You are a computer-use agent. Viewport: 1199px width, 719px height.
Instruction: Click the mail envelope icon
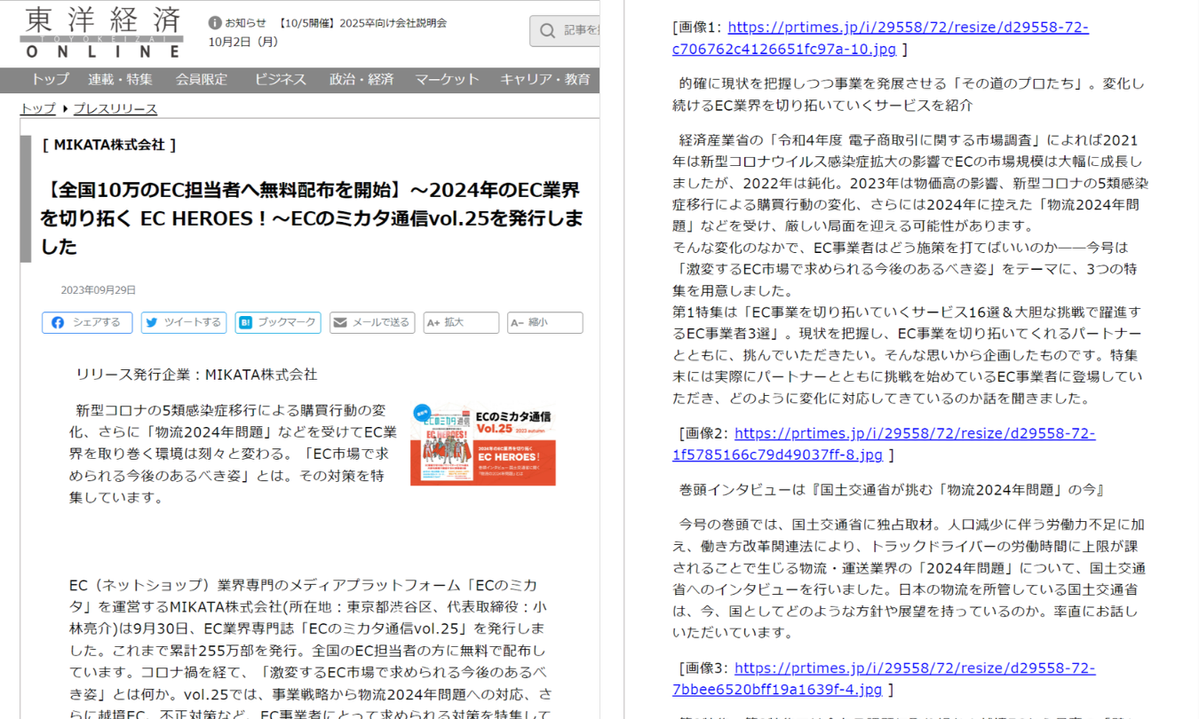click(x=340, y=323)
